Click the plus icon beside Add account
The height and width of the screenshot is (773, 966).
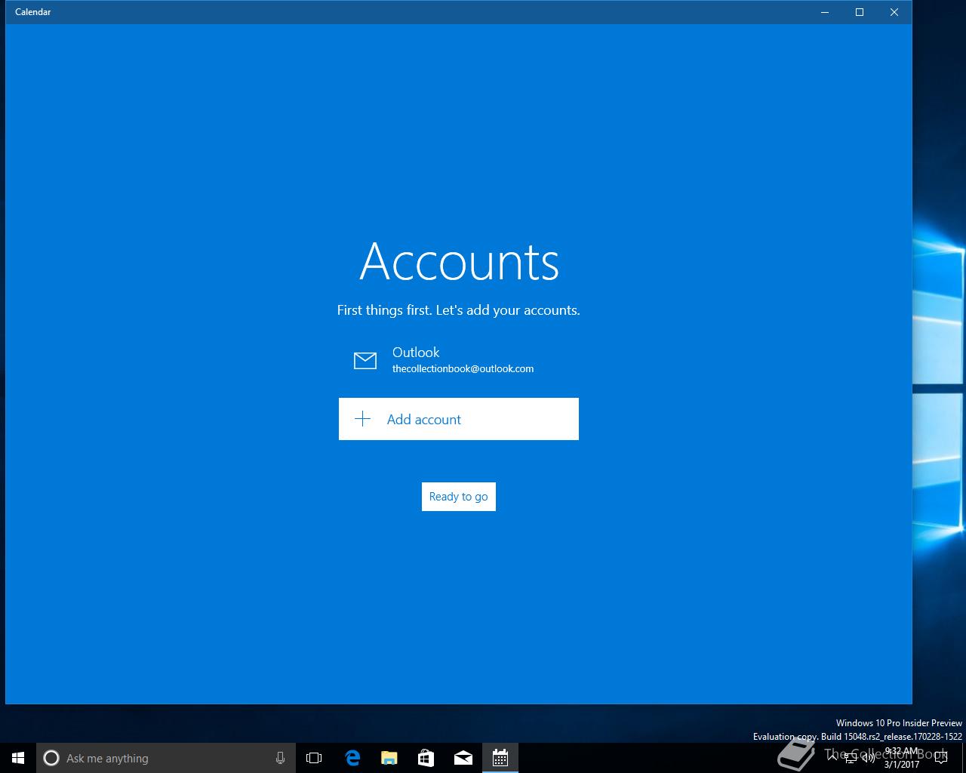click(363, 419)
